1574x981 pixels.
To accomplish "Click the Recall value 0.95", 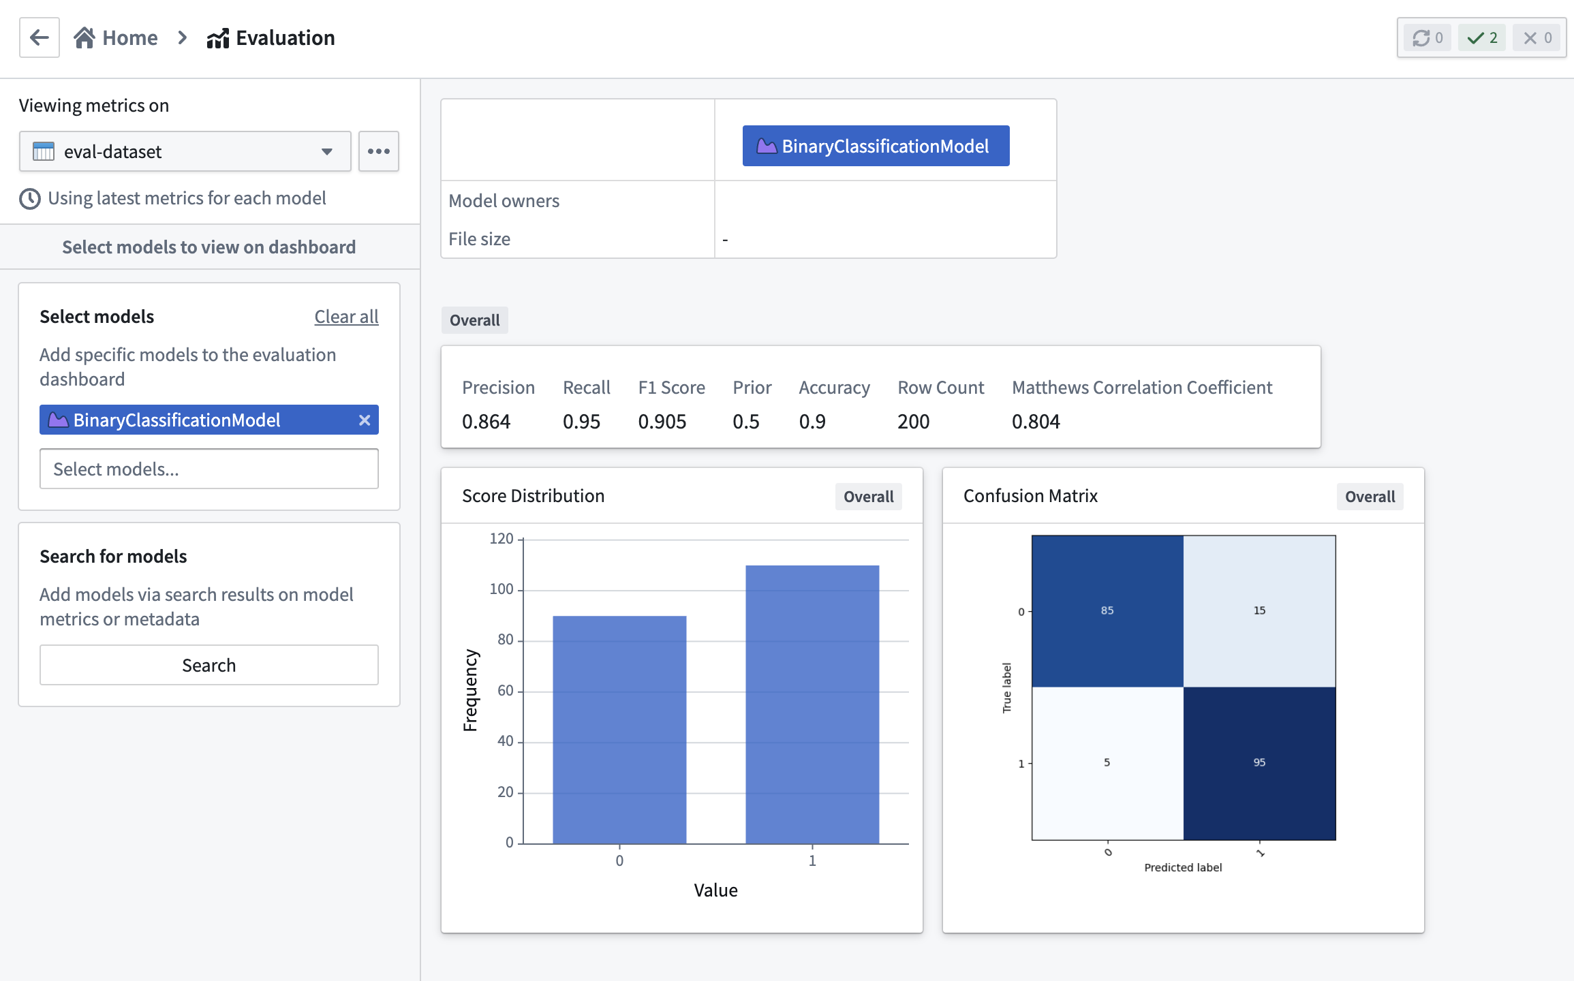I will tap(581, 422).
